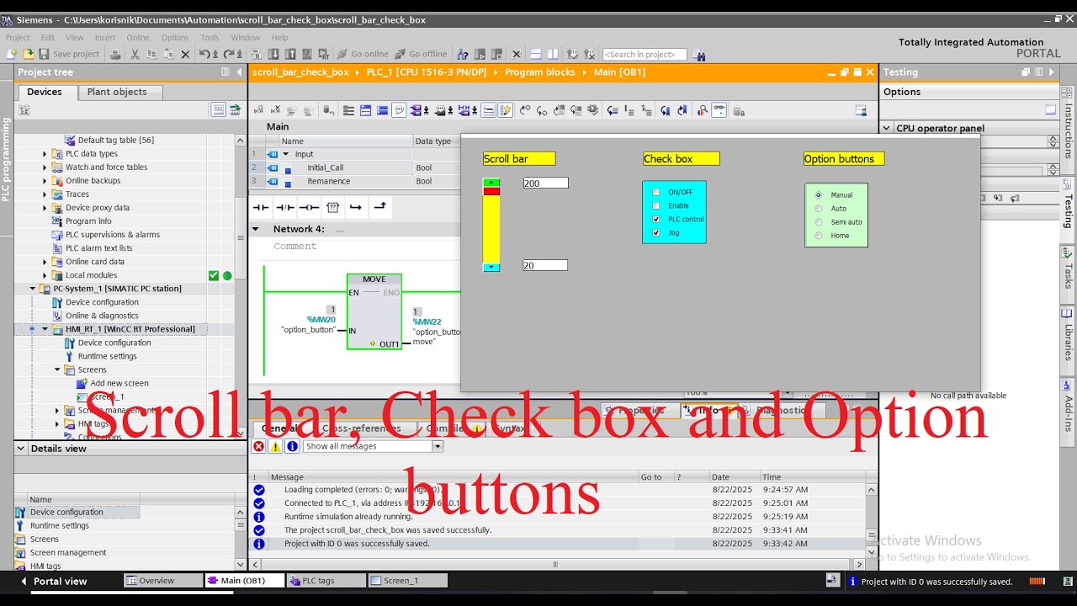Open the Overview editor tab
The image size is (1077, 606).
click(163, 581)
